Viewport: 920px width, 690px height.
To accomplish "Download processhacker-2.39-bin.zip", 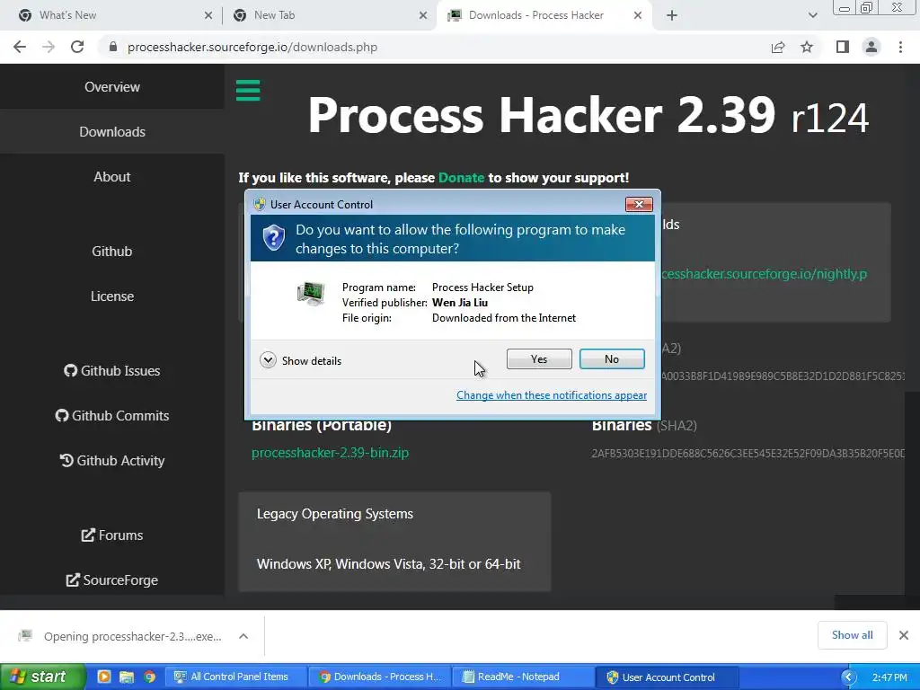I will point(330,453).
